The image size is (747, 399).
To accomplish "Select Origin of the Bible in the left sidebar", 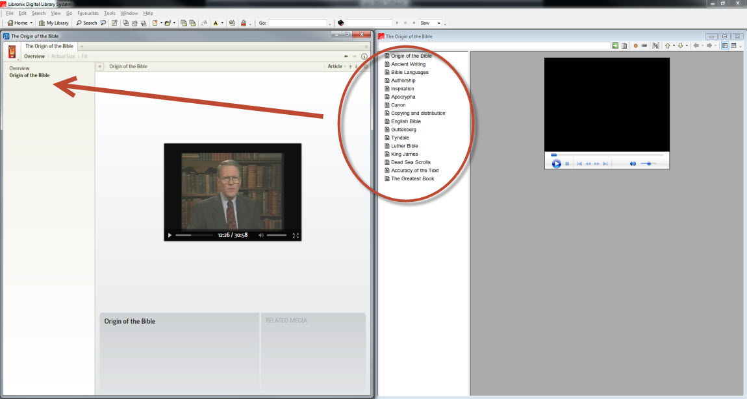I will pos(29,75).
